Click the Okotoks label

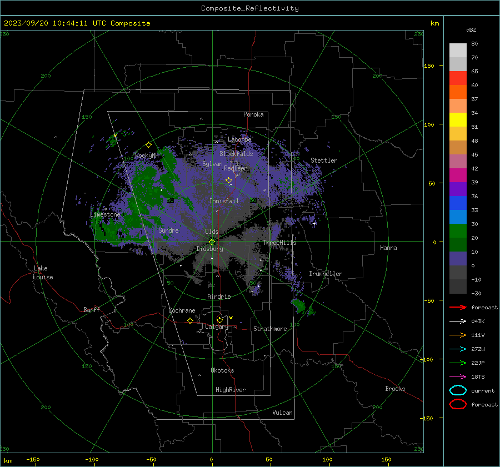222,370
